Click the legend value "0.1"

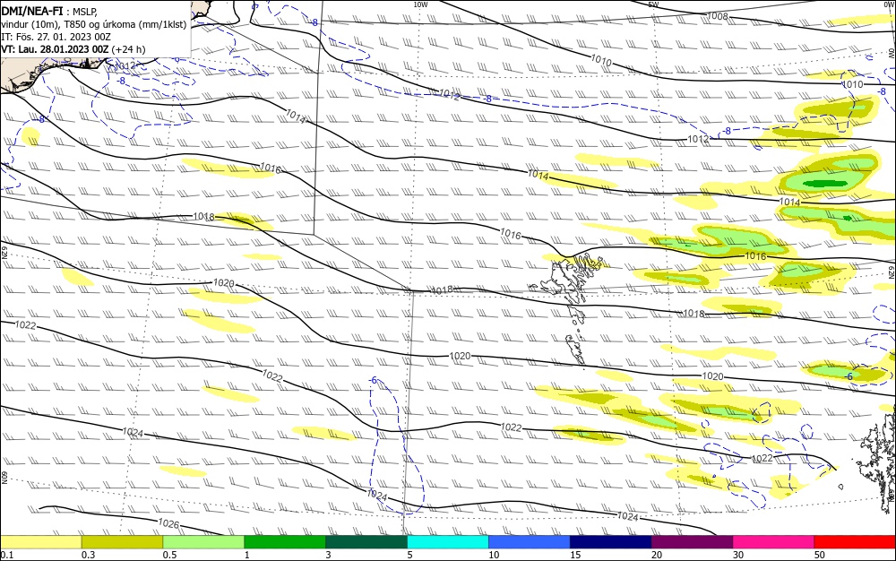(6, 555)
